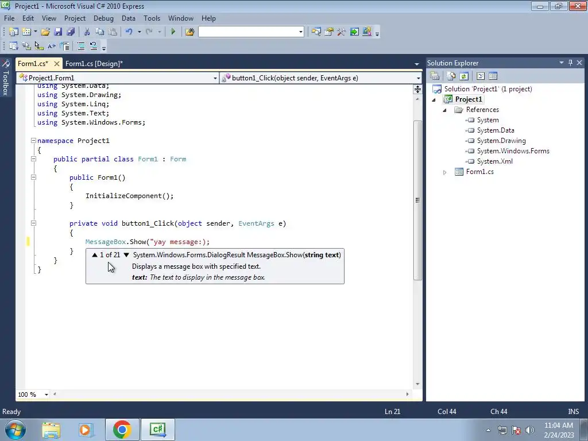This screenshot has height=441, width=588.
Task: Click the Display Parameter Info icon
Action: click(26, 46)
